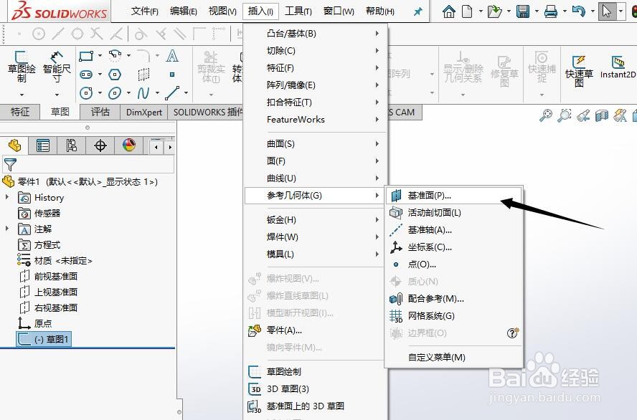Open the 工具 menu
This screenshot has width=637, height=420.
point(298,11)
